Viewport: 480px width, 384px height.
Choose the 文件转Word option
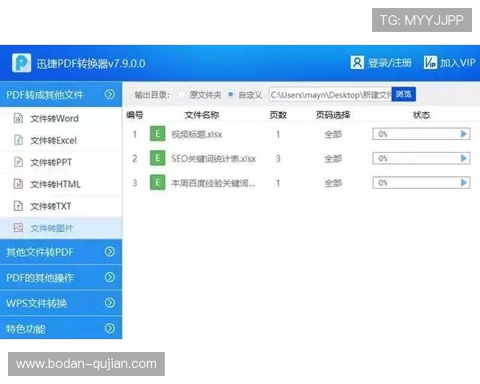click(x=54, y=118)
